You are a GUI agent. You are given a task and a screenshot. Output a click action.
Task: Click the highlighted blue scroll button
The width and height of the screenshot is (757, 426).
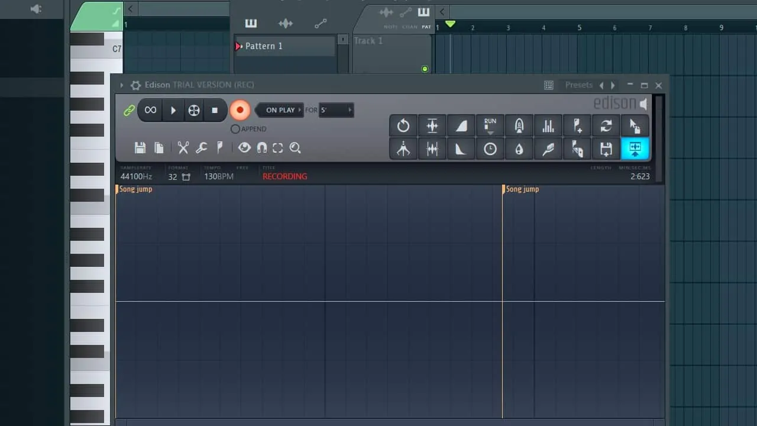pos(635,149)
